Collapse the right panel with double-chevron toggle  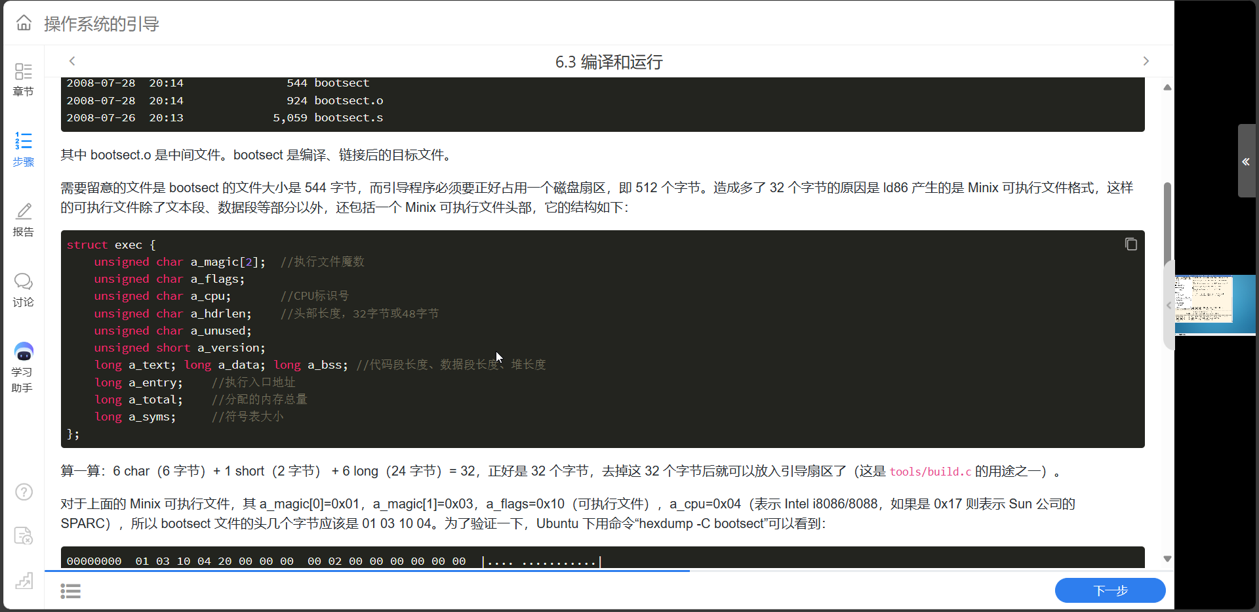(1246, 161)
